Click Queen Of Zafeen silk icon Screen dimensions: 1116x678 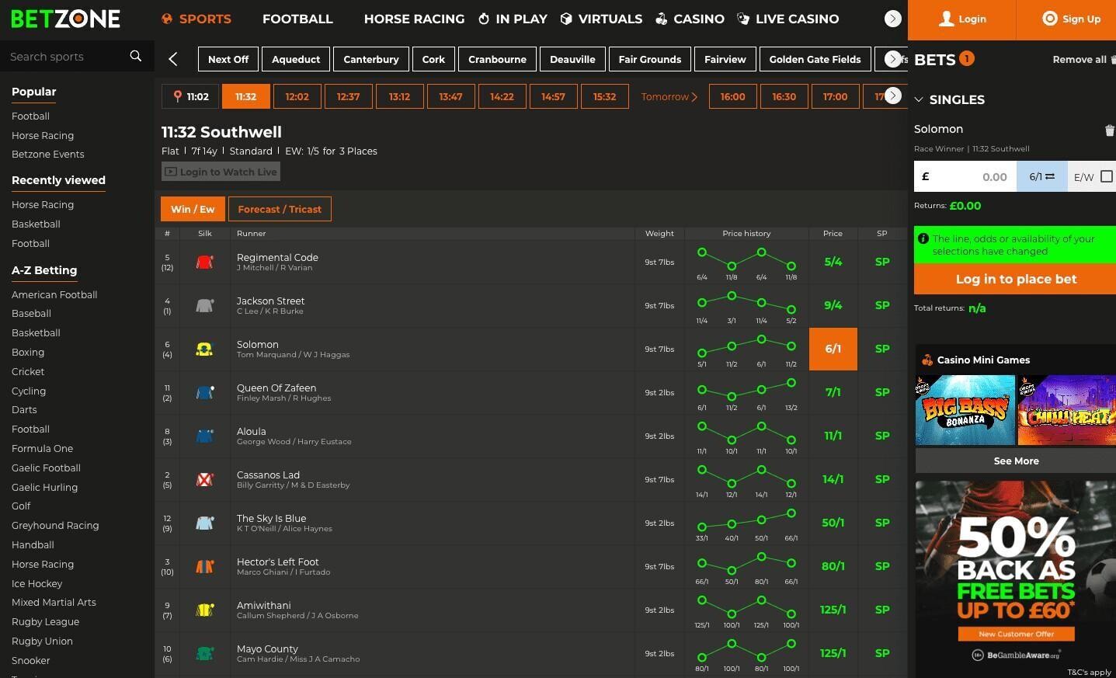205,393
